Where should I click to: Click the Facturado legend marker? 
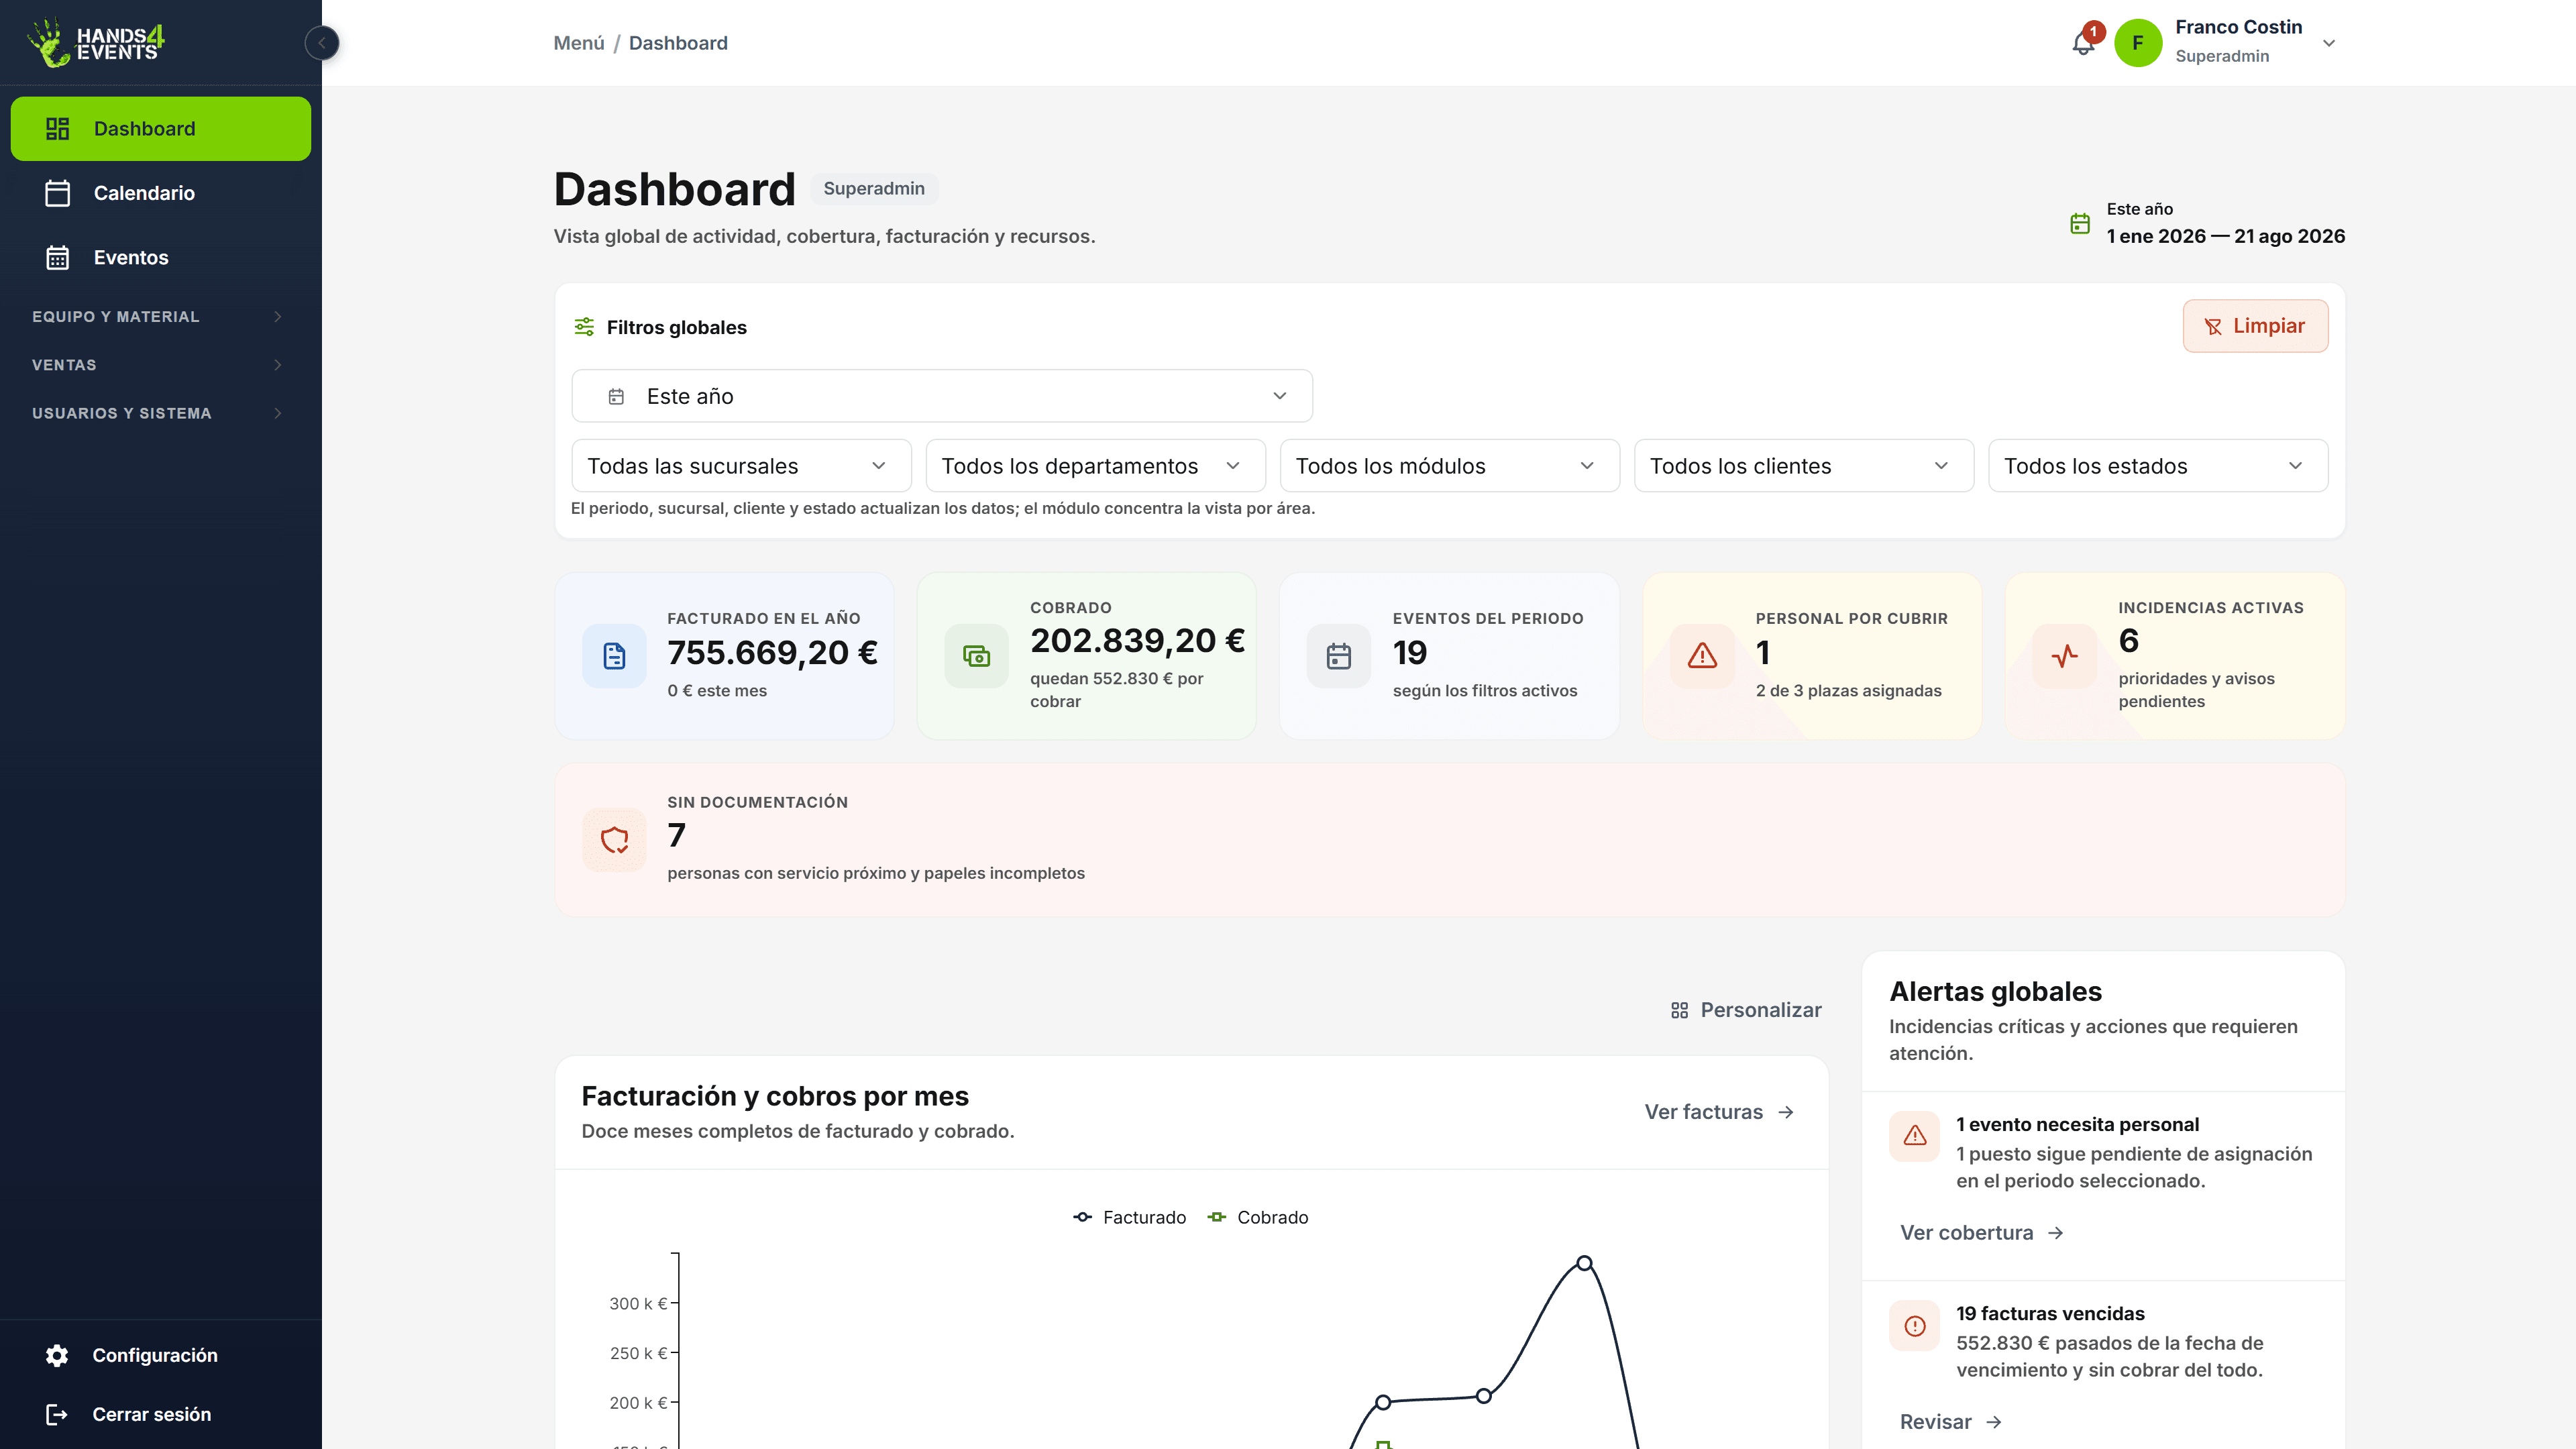click(x=1082, y=1217)
